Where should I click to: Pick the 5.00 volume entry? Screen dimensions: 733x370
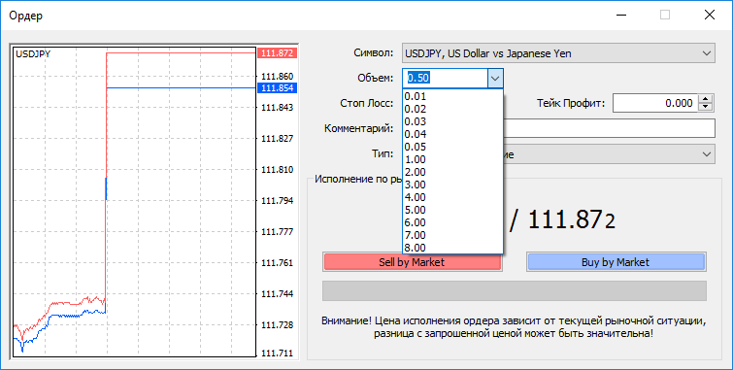point(452,211)
